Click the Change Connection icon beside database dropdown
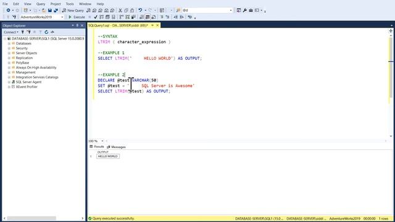This screenshot has height=222, width=395. [x=14, y=17]
